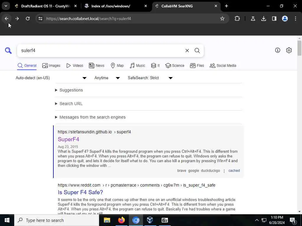Select the Images search category

tap(51, 66)
